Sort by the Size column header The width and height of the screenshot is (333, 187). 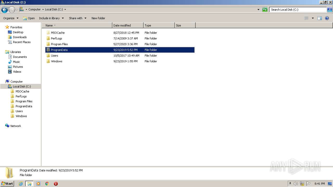pos(185,25)
